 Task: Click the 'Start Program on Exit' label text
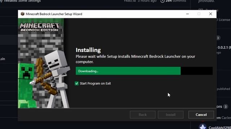click(95, 83)
